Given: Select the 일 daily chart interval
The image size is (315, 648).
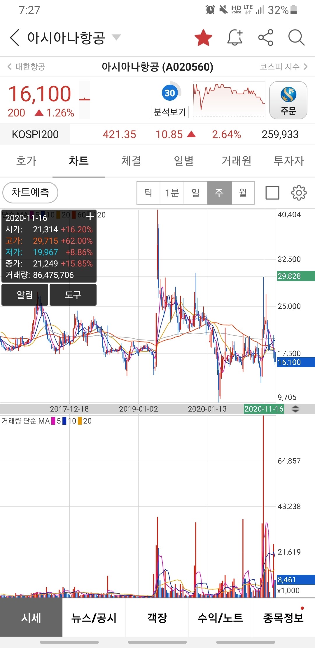Looking at the screenshot, I should tap(195, 193).
